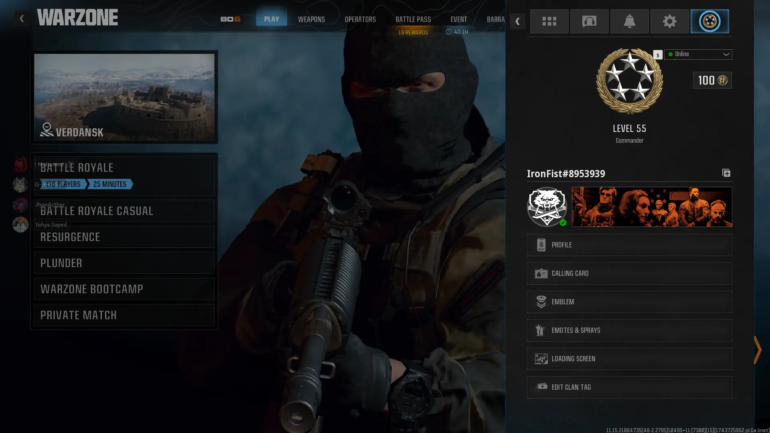The image size is (770, 433).
Task: Collapse the side panel with left chevron
Action: [517, 21]
